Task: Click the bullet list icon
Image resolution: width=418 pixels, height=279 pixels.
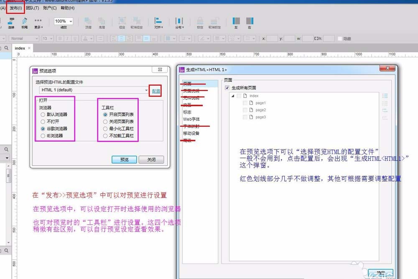Action: [100, 39]
